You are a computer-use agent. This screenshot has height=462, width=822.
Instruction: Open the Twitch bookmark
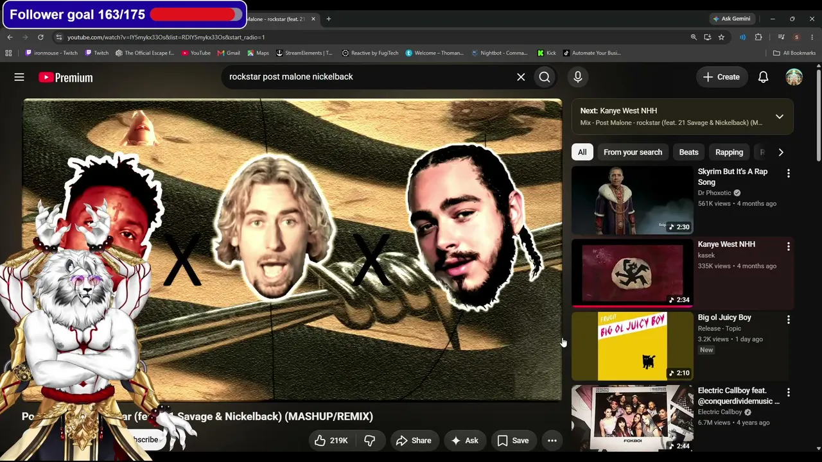[97, 53]
